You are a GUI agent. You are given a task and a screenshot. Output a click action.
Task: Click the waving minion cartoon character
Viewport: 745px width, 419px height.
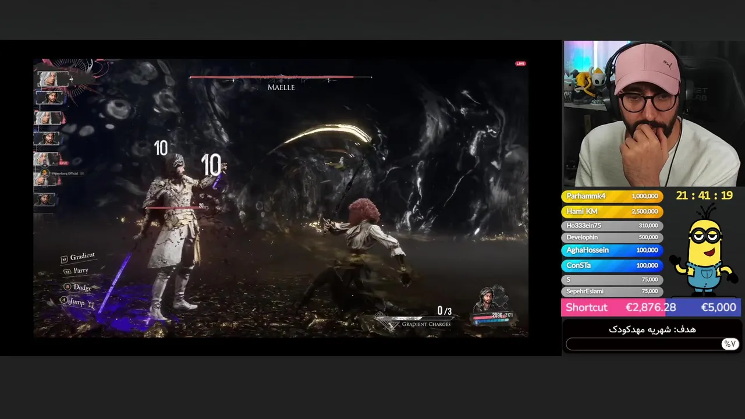[703, 249]
